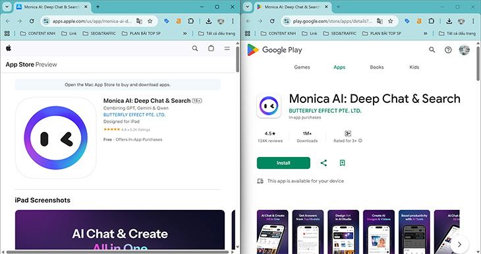Viewport: 481px width, 254px height.
Task: Click the App Store page horizontal scrollbar
Action: [117, 252]
